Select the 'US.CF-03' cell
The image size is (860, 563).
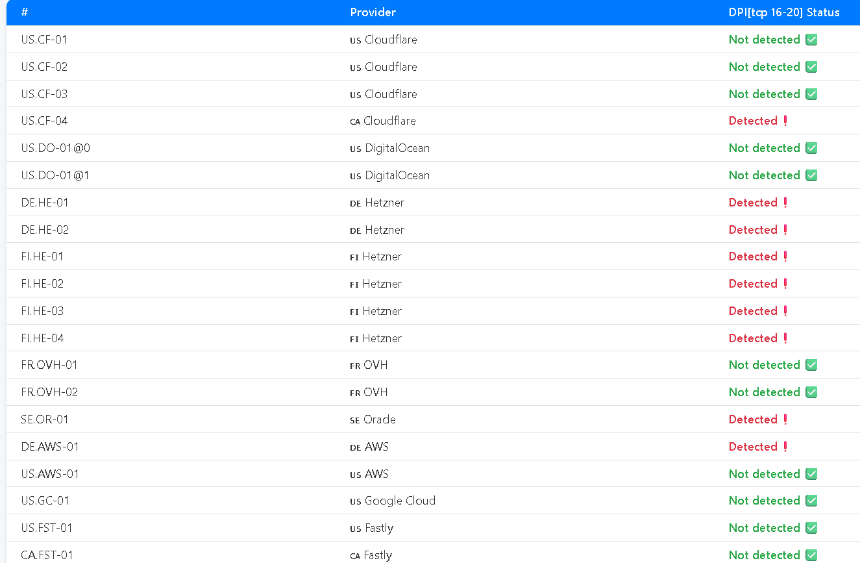(x=44, y=94)
